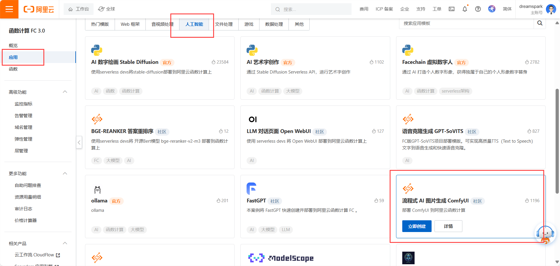Screen dimensions: 560x266
Task: Click the ComfyUI card icon
Action: (408, 189)
